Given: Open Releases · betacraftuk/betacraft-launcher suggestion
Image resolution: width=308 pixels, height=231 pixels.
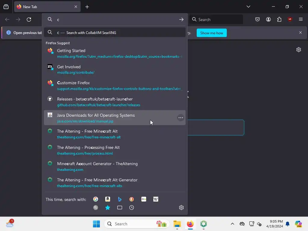Looking at the screenshot, I should [115, 102].
